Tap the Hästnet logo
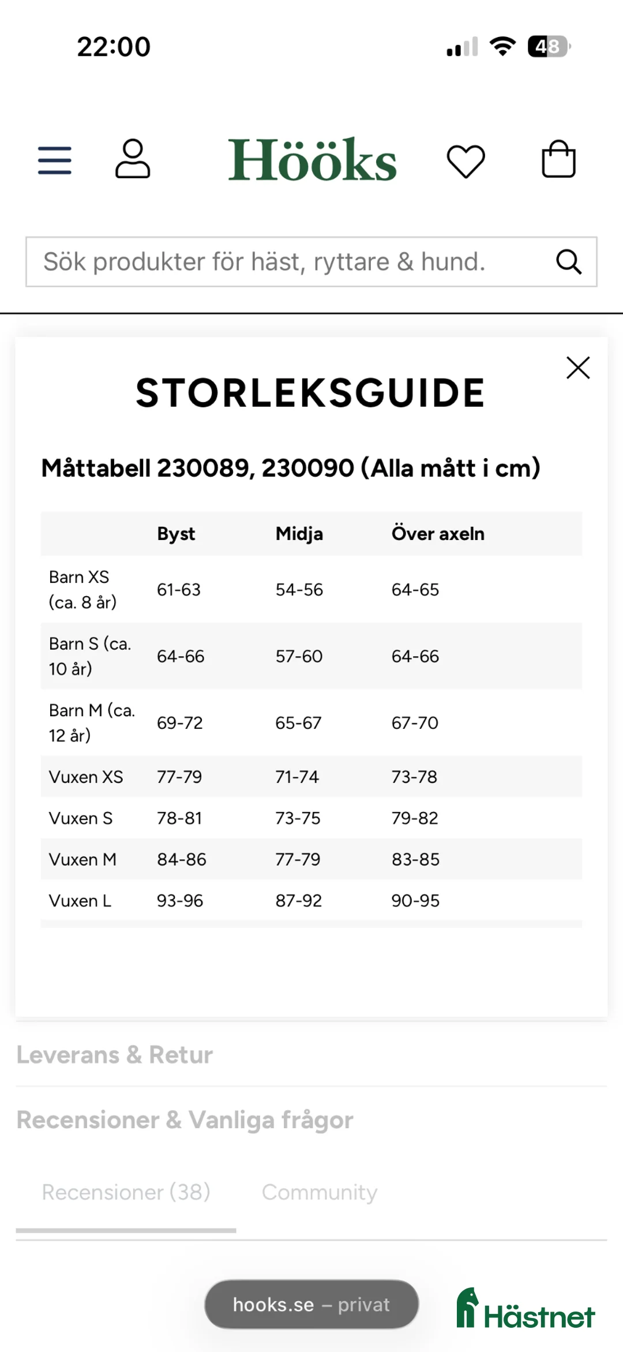623x1352 pixels. pyautogui.click(x=526, y=1310)
